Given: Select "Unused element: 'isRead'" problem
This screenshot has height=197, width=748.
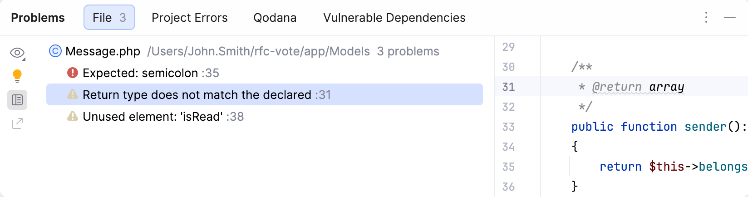Looking at the screenshot, I should (153, 117).
